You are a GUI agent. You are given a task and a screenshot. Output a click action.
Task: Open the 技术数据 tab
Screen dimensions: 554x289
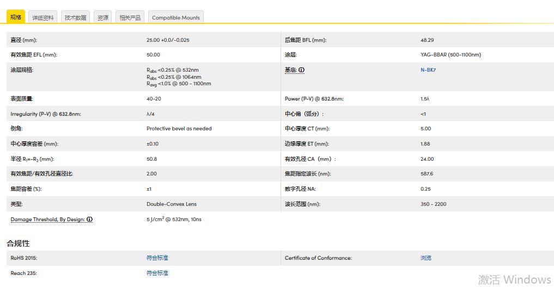pos(75,17)
